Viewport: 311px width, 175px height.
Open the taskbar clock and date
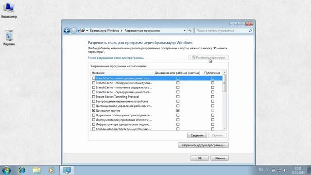(x=298, y=171)
